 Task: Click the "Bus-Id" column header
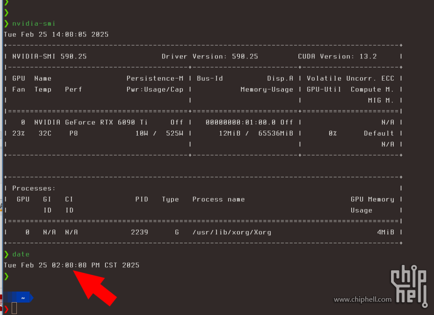210,78
